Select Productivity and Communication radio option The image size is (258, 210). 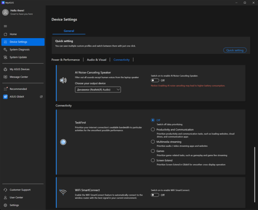coord(153,130)
